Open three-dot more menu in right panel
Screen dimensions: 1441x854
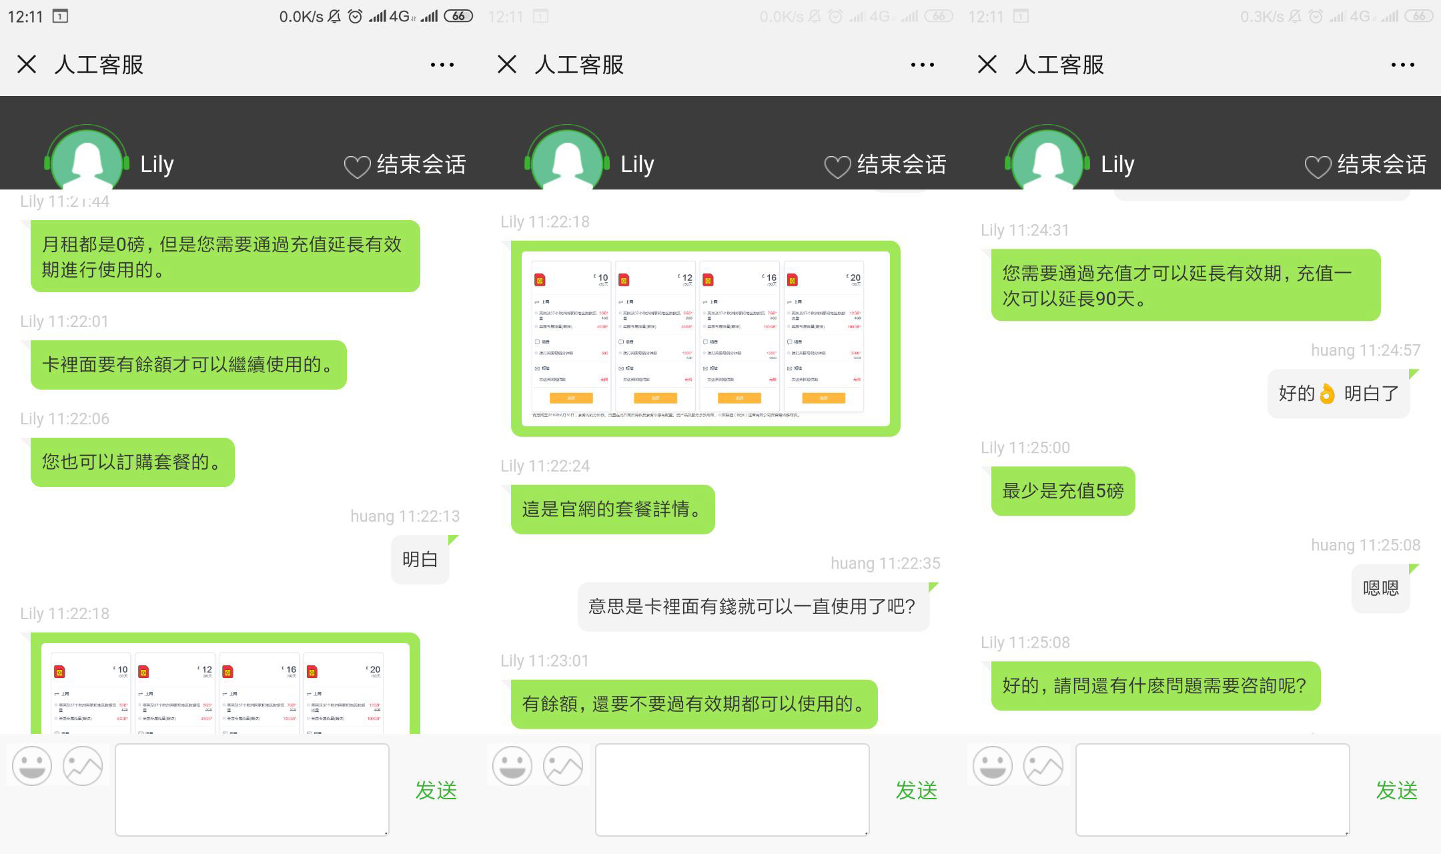point(1403,65)
